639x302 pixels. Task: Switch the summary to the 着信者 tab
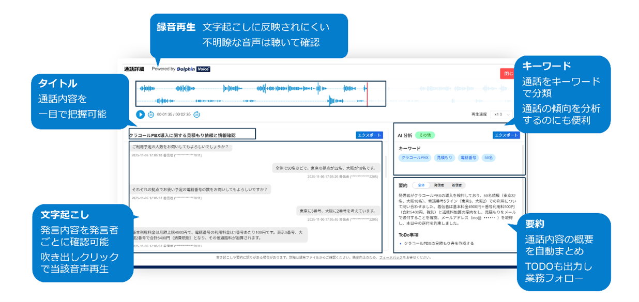[457, 185]
